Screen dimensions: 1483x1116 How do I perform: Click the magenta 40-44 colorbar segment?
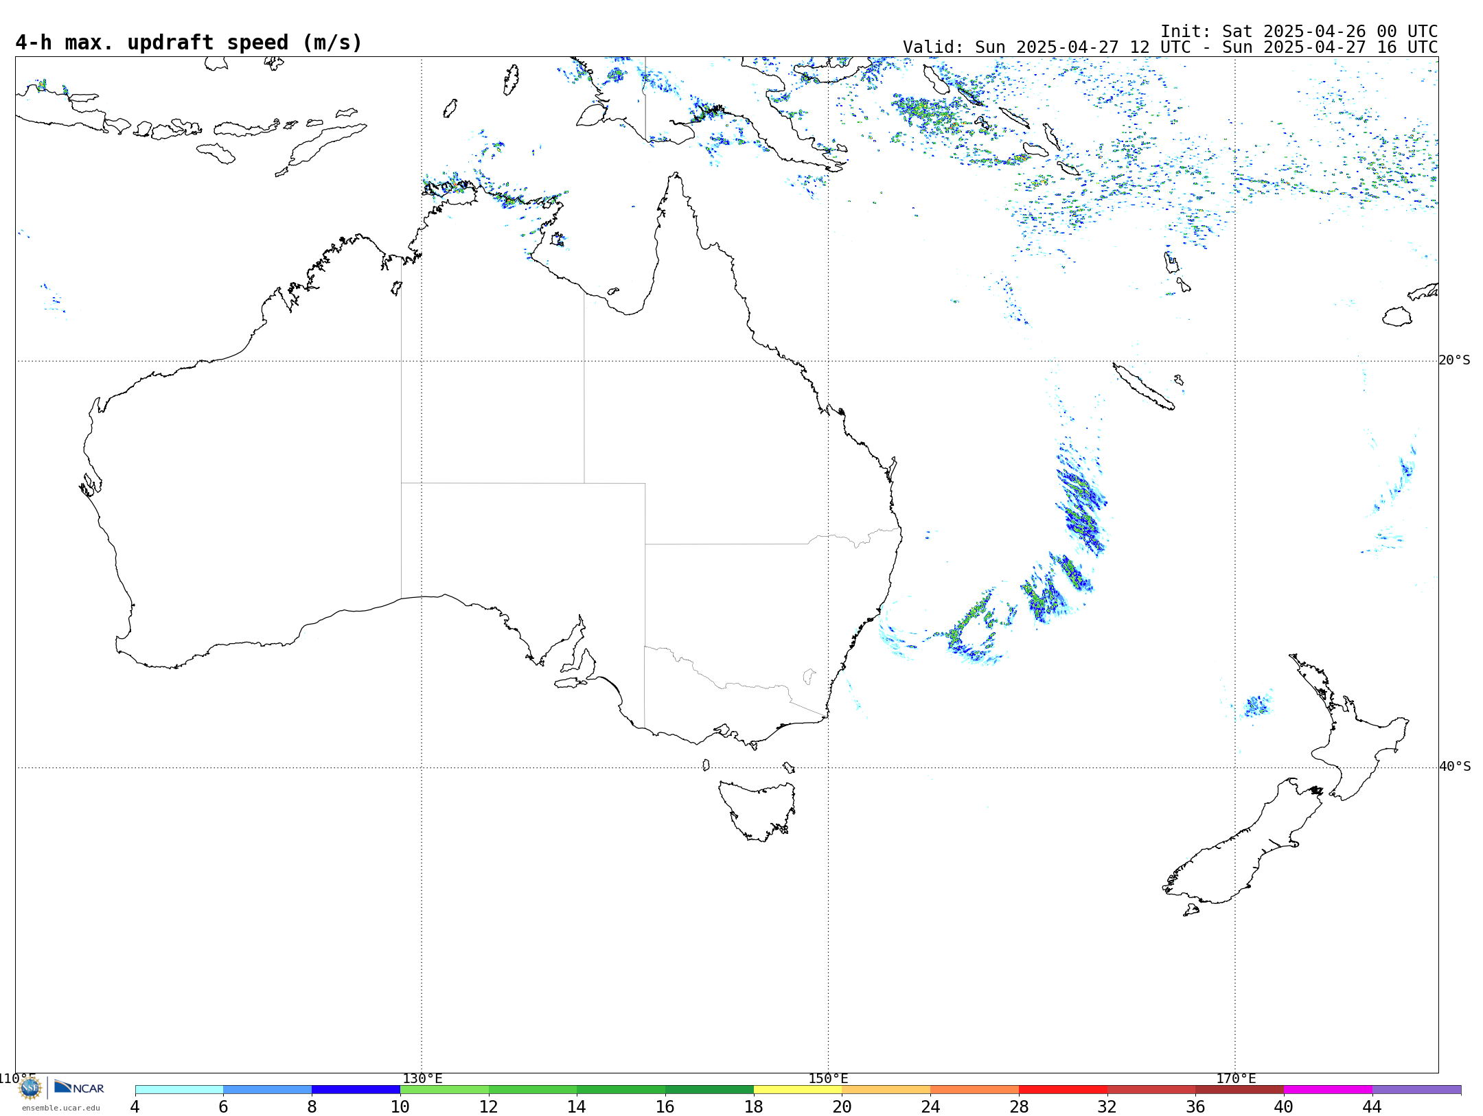1328,1090
